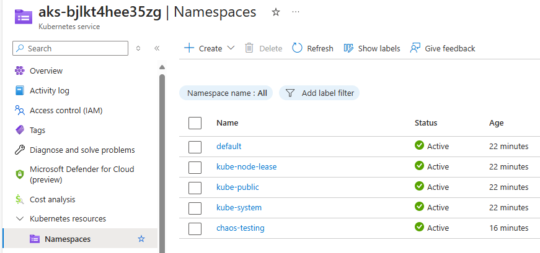Open Cost analysis in the sidebar
This screenshot has width=540, height=253.
point(52,199)
